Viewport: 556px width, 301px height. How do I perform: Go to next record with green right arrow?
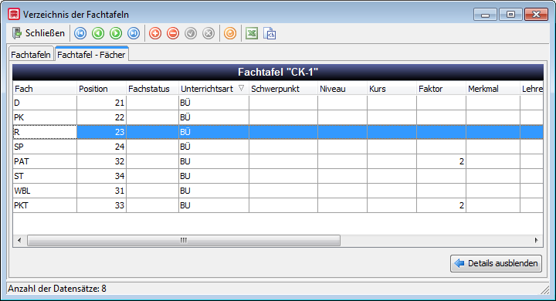coord(116,33)
